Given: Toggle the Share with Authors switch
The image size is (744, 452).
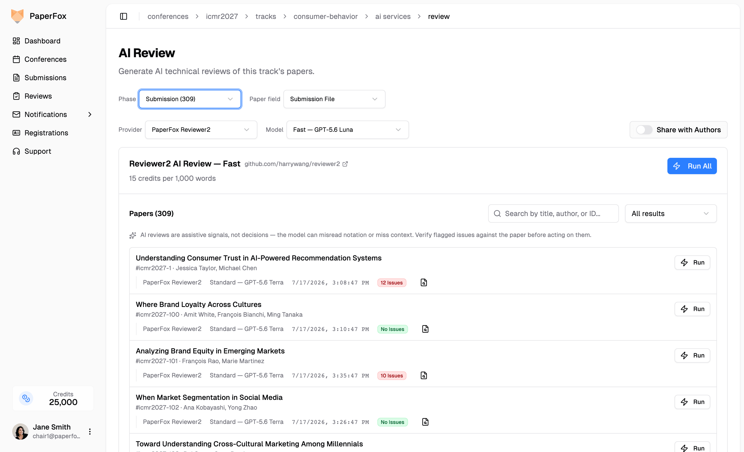Looking at the screenshot, I should tap(644, 130).
